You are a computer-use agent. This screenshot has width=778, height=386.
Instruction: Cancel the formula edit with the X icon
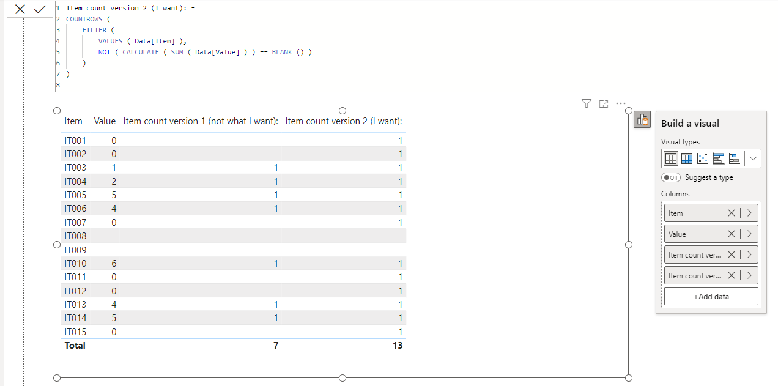pos(20,9)
